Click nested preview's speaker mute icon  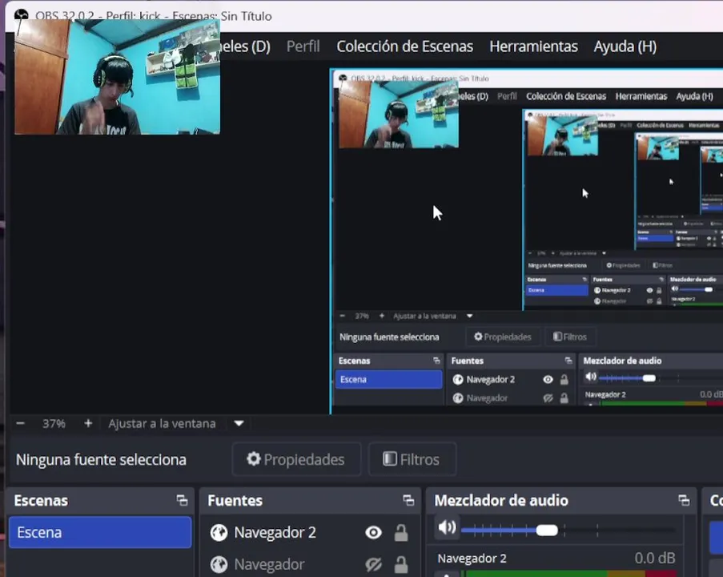591,377
